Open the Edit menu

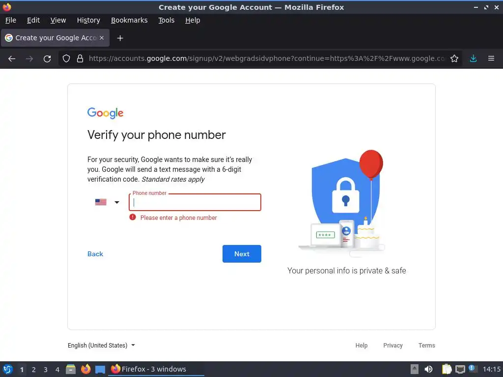[x=33, y=20]
